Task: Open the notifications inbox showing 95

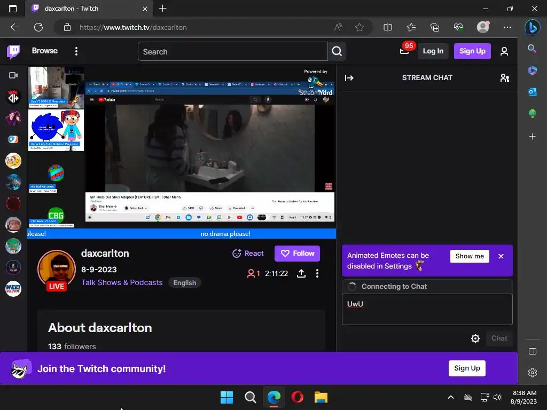Action: (x=404, y=51)
